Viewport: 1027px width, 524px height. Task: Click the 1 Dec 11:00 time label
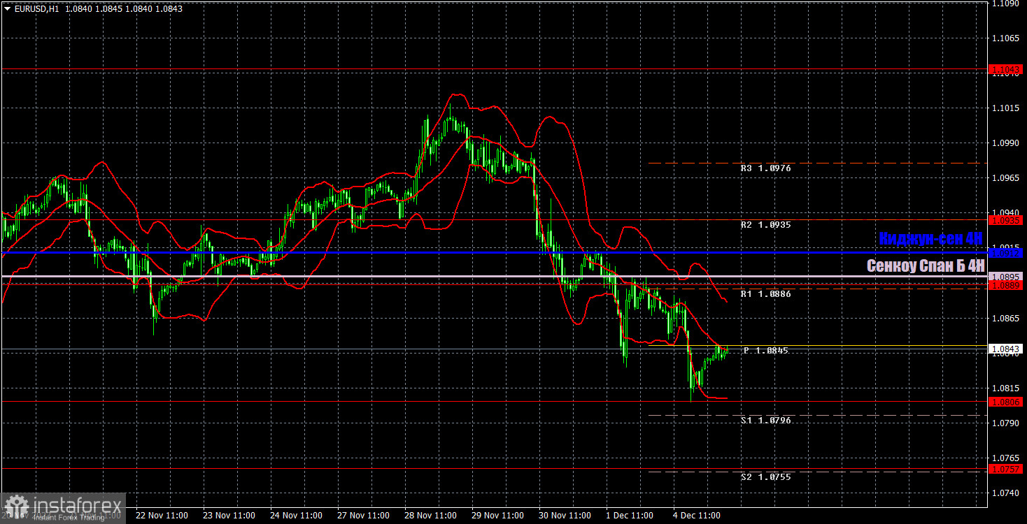coord(629,515)
